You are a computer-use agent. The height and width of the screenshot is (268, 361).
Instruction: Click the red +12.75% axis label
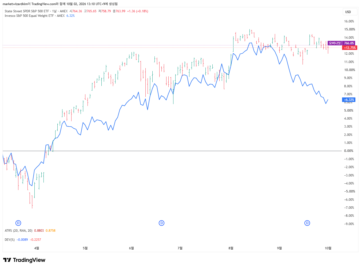pyautogui.click(x=350, y=48)
